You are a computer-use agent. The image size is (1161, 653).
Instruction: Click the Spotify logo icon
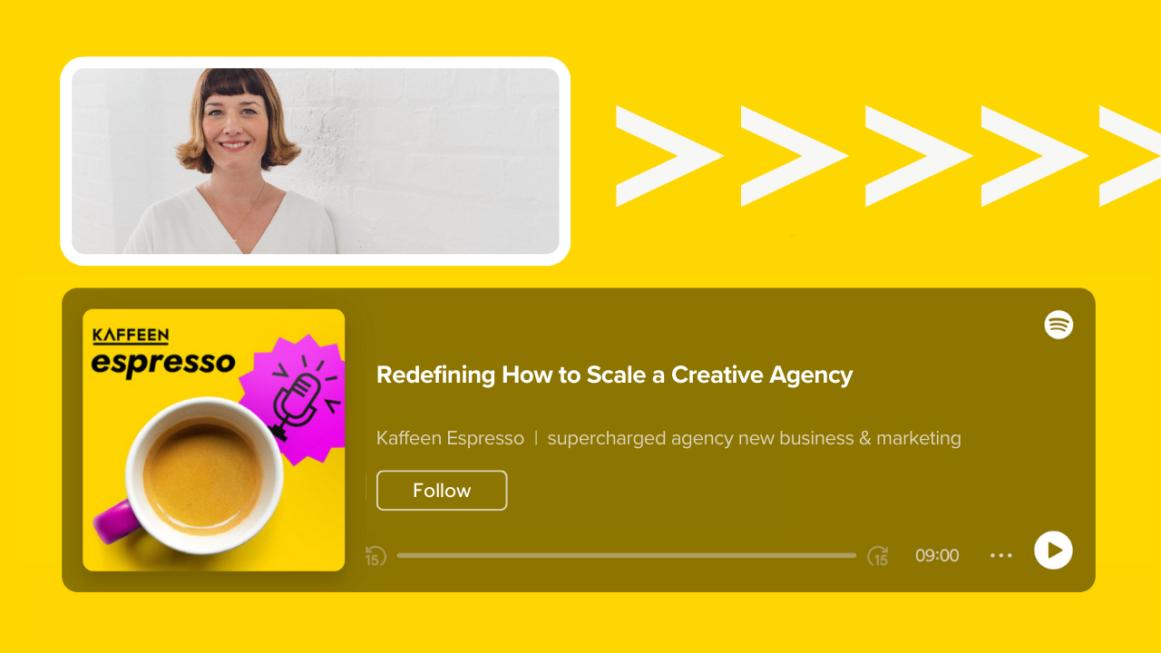[x=1059, y=325]
